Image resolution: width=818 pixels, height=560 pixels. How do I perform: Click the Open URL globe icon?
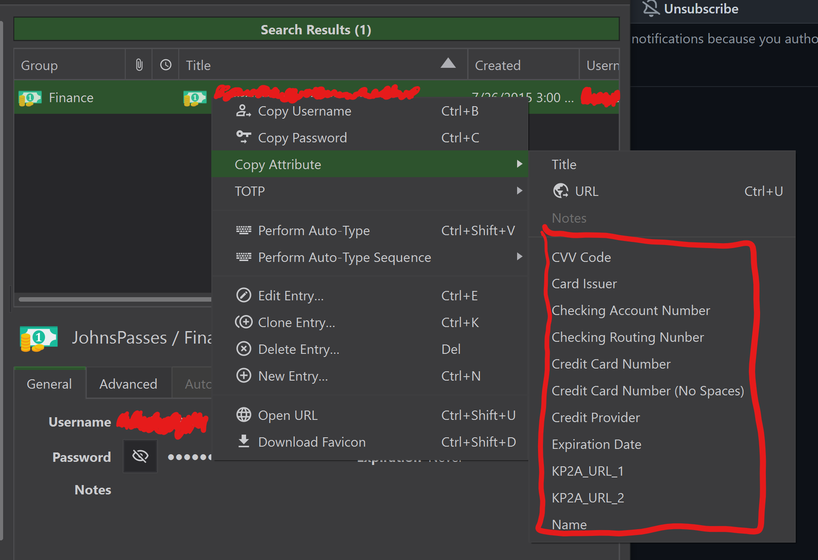pos(243,415)
